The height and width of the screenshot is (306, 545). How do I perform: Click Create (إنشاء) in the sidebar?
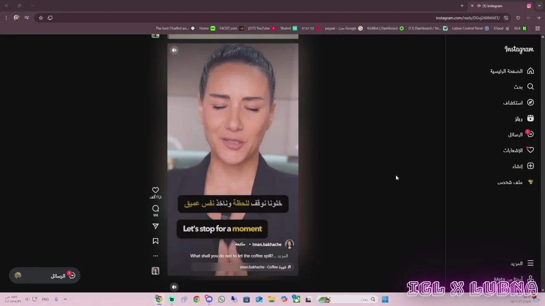pos(523,166)
